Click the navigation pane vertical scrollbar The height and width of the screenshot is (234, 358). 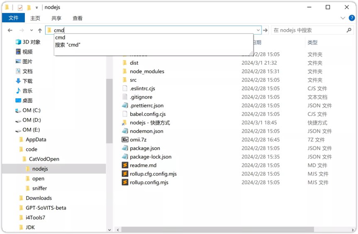coord(110,111)
